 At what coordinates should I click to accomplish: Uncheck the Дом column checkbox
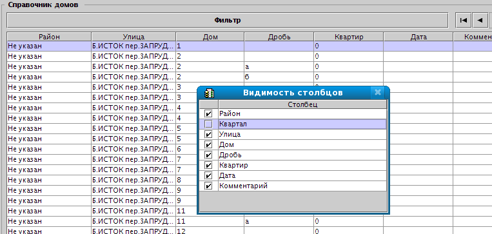click(x=208, y=144)
